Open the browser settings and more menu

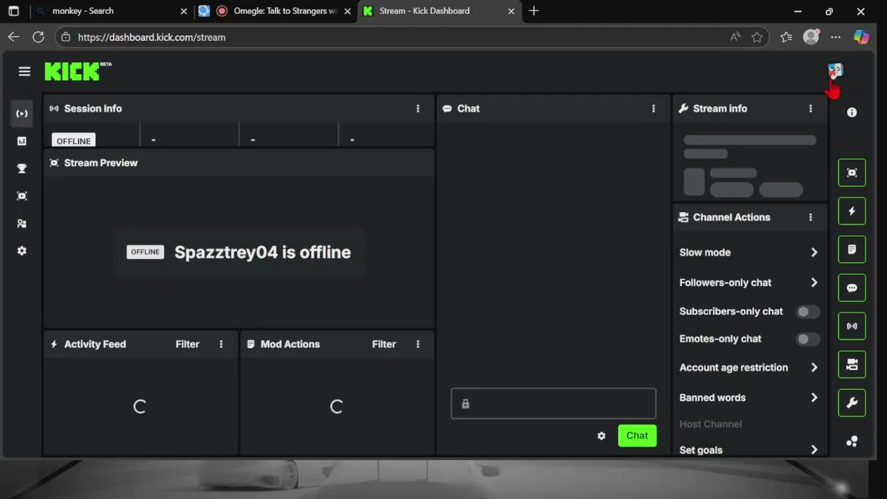836,37
